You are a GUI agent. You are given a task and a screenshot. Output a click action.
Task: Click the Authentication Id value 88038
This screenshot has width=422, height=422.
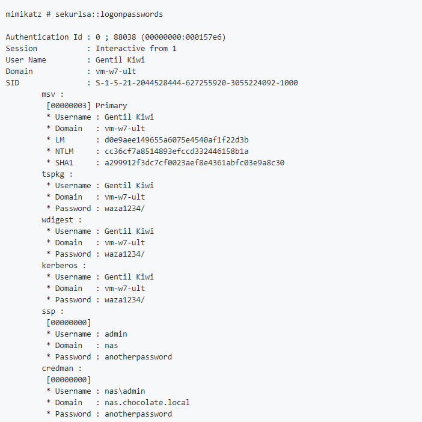[x=124, y=37]
